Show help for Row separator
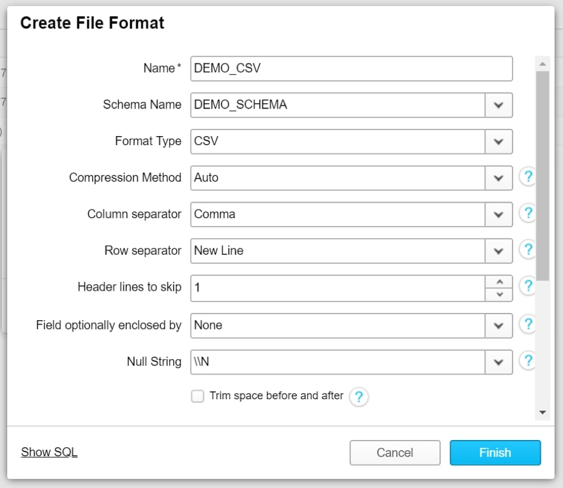Viewport: 563px width, 488px height. click(x=528, y=249)
